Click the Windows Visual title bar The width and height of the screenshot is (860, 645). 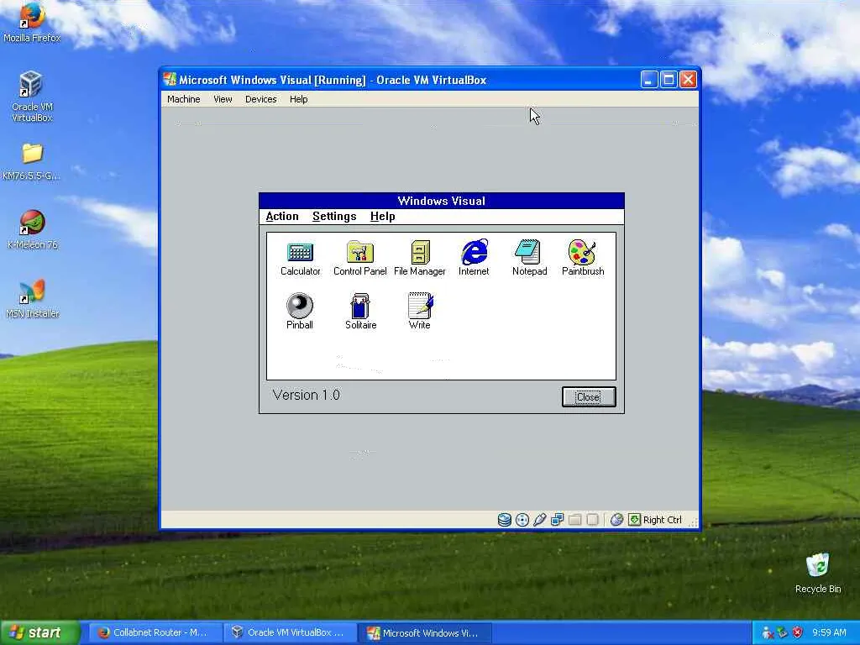coord(442,201)
